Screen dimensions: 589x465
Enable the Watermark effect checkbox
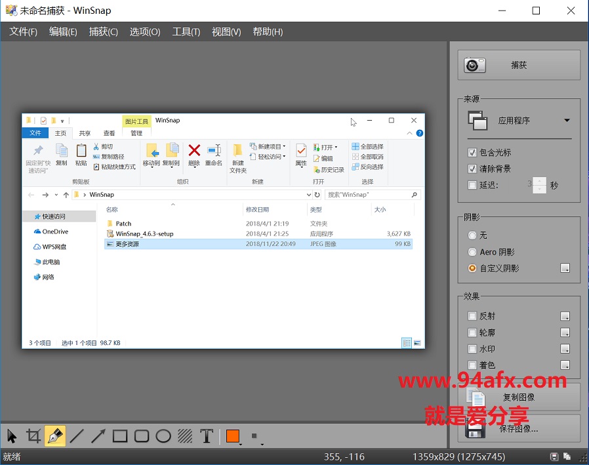(472, 348)
